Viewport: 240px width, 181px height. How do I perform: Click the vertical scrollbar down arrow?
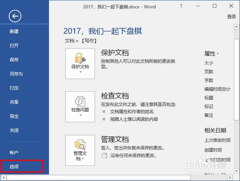[x=236, y=171]
